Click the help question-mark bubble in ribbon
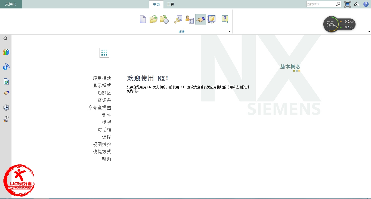Image resolution: width=371 pixels, height=199 pixels. [x=225, y=19]
